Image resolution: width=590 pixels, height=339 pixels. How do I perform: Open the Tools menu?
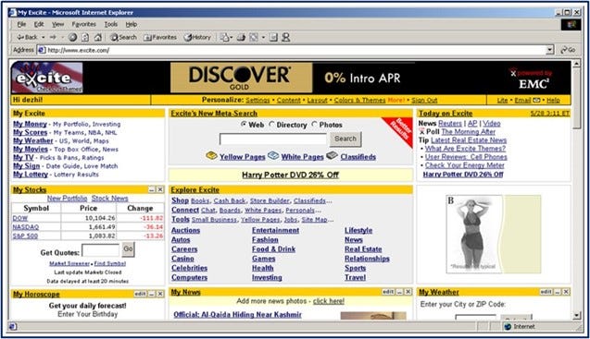coord(110,24)
